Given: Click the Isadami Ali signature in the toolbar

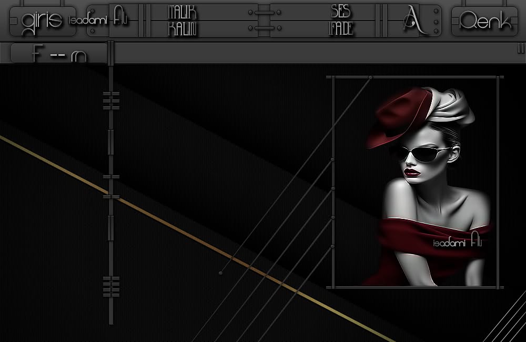Looking at the screenshot, I should (98, 17).
